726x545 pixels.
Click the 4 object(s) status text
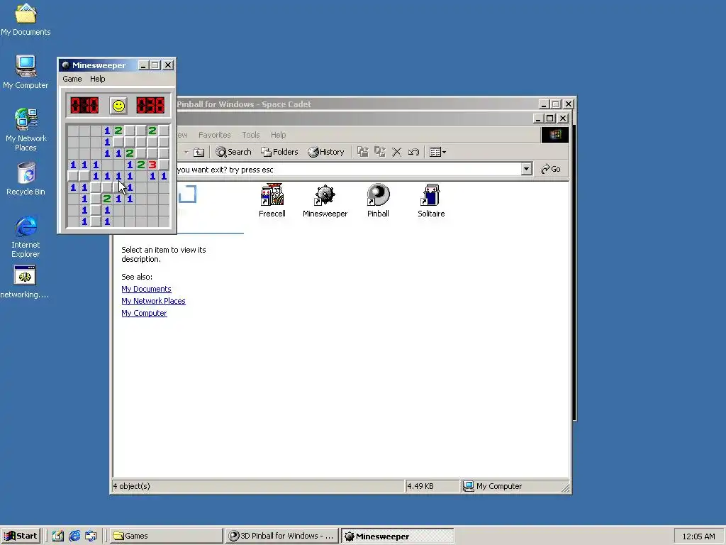[x=131, y=486]
